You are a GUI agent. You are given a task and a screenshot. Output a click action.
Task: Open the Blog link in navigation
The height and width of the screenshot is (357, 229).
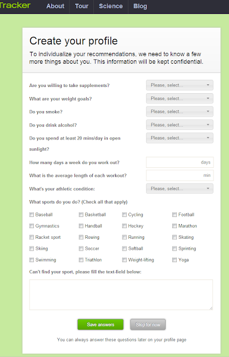coord(140,6)
